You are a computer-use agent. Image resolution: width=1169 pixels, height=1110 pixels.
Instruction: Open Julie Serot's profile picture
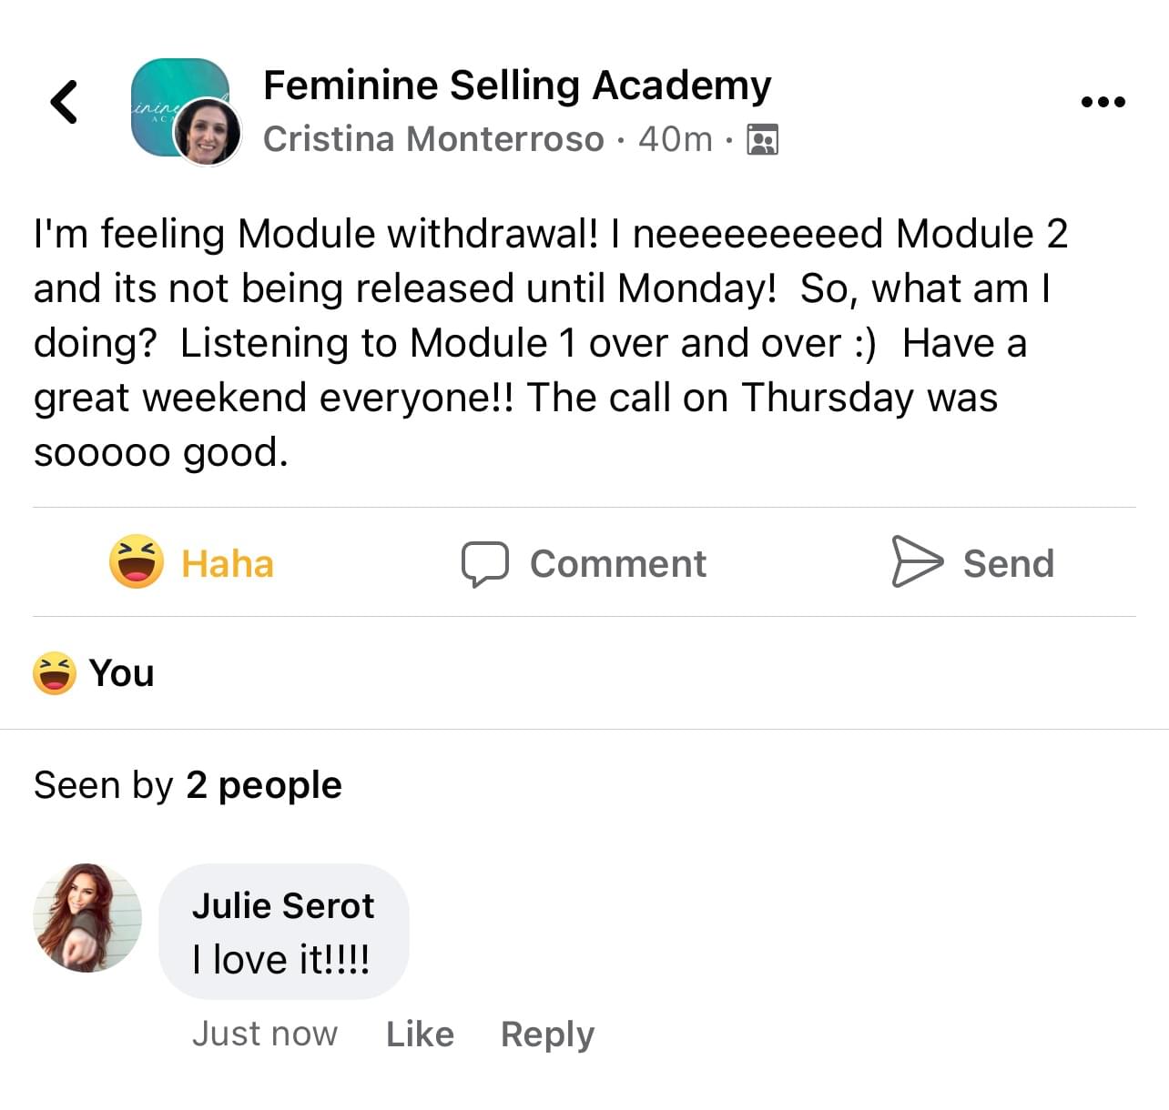pos(87,917)
